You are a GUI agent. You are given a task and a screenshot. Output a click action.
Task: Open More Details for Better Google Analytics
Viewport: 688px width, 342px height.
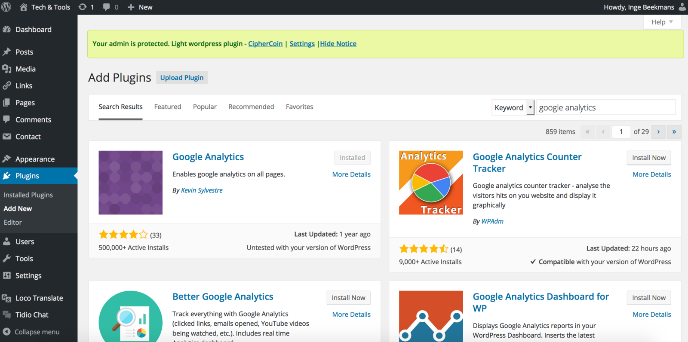coord(351,315)
